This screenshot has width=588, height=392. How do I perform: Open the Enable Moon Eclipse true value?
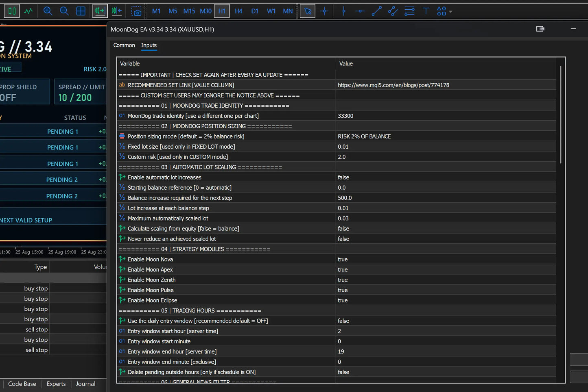446,300
